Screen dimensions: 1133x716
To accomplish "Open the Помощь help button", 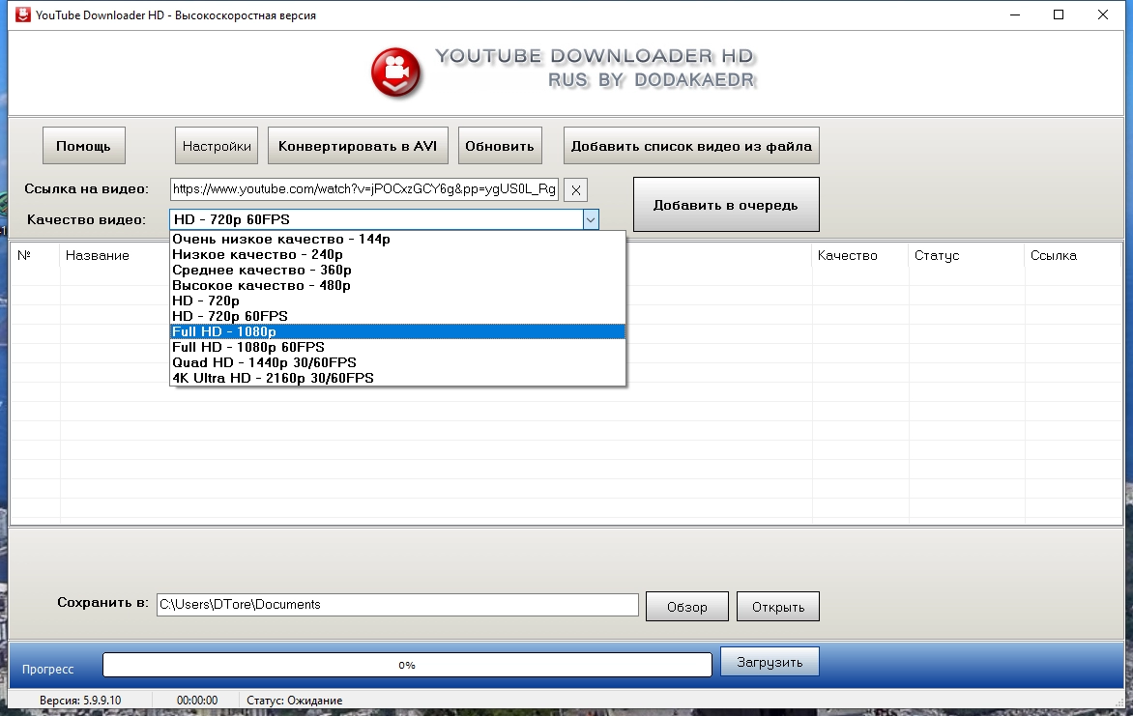I will pyautogui.click(x=84, y=146).
